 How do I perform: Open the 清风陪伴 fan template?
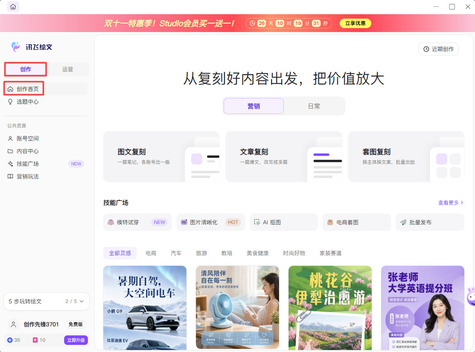click(237, 308)
